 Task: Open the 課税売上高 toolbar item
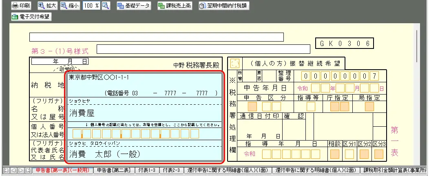pos(175,6)
